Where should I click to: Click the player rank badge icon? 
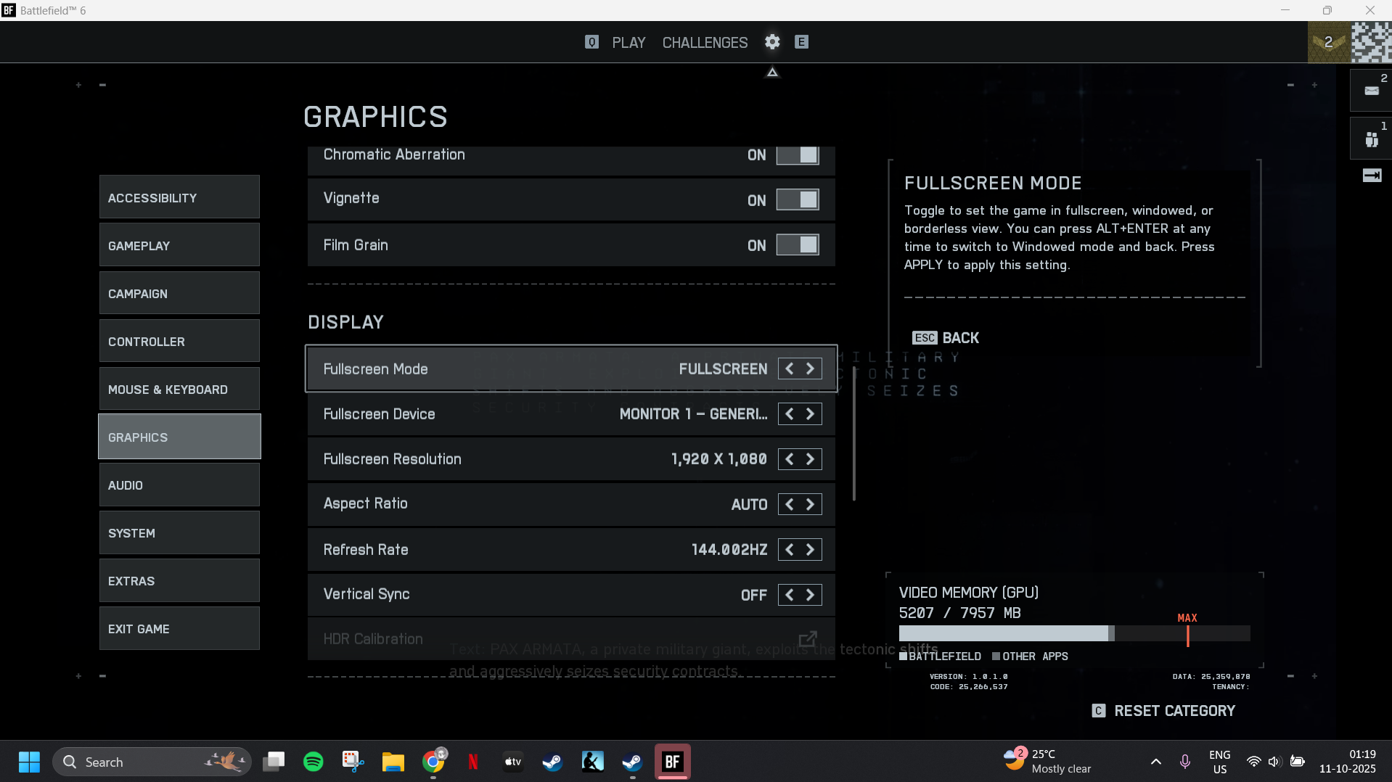(x=1328, y=42)
